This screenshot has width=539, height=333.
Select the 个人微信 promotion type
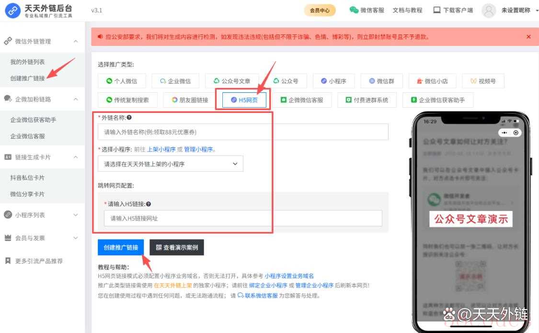122,81
